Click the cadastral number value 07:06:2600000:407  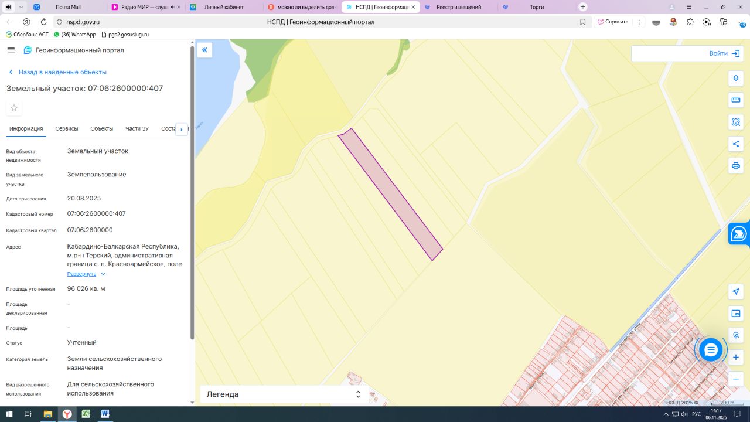pyautogui.click(x=97, y=213)
